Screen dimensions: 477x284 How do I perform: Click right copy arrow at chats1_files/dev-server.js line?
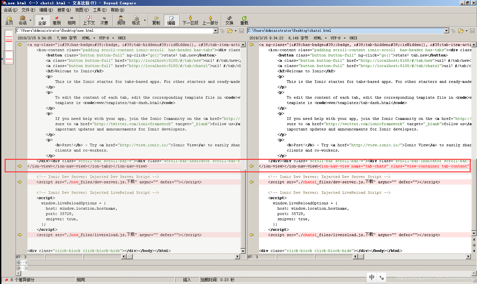pos(251,182)
